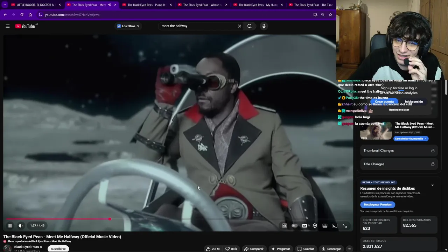Click the Inicia sesión button

click(x=414, y=101)
